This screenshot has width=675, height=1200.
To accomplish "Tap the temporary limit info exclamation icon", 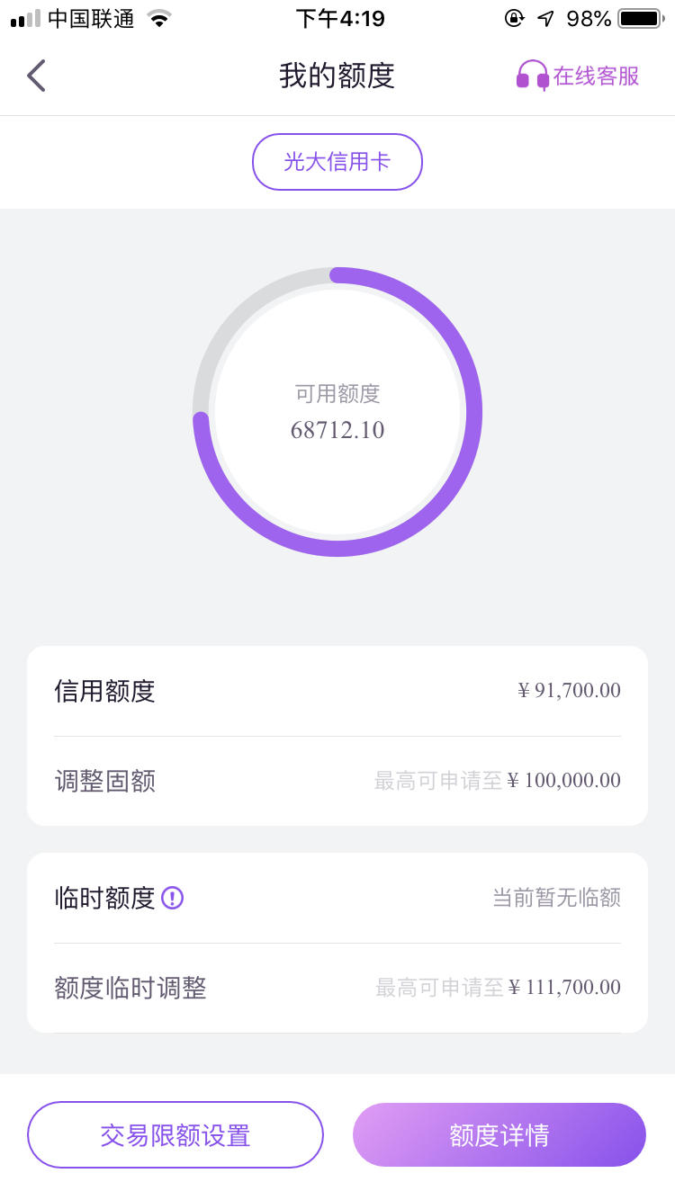I will (172, 898).
